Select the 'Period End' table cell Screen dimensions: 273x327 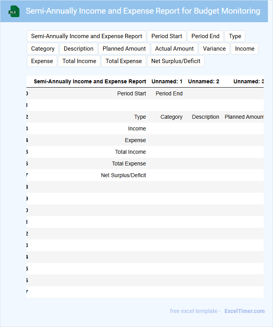[169, 93]
